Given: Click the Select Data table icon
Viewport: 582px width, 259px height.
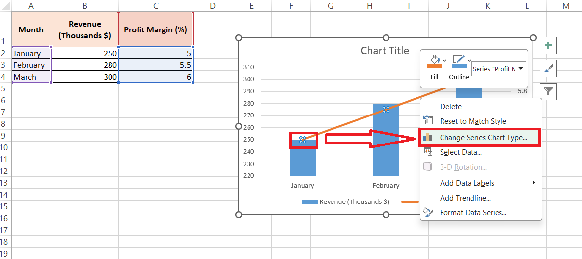Looking at the screenshot, I should click(428, 152).
